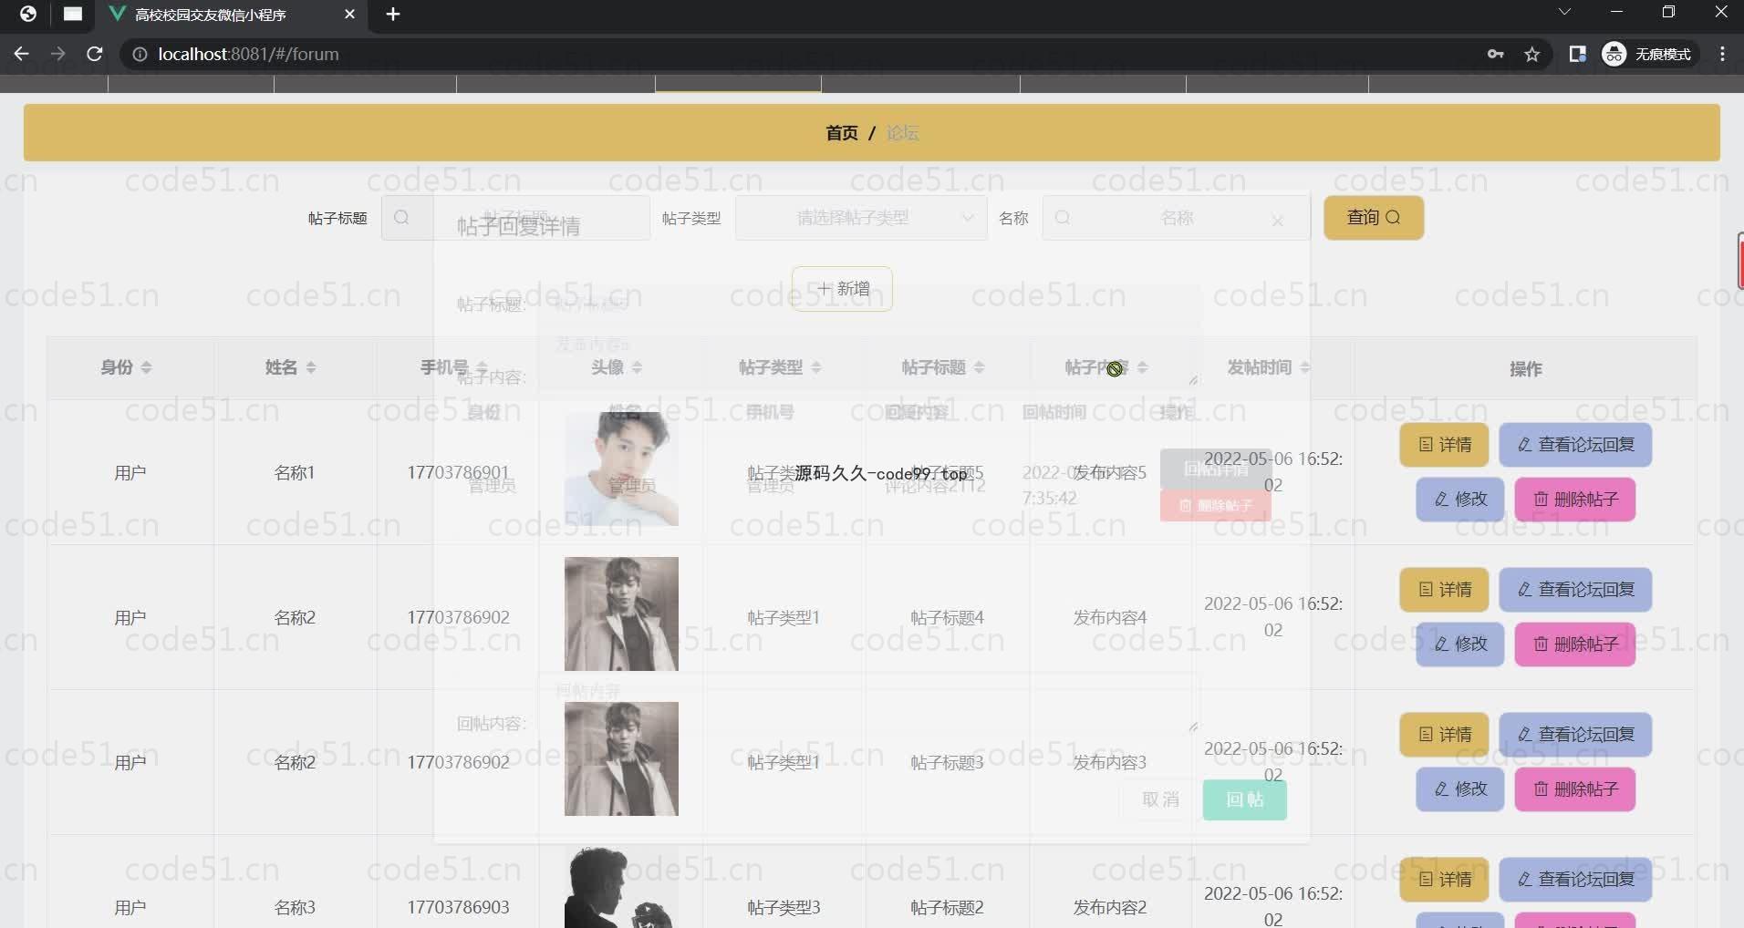Reload the page with refresh icon

click(x=94, y=54)
